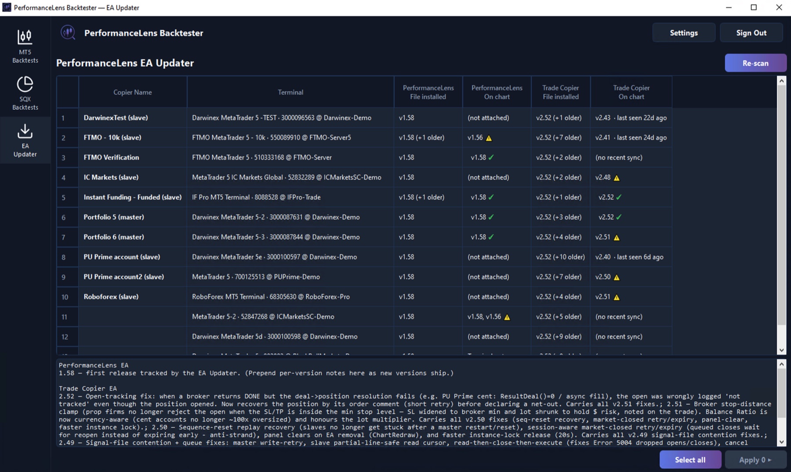Select EA Updater in the sidebar
791x472 pixels.
[x=25, y=140]
